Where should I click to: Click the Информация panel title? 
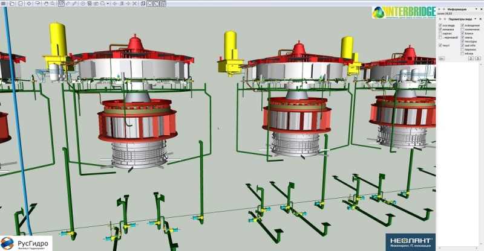pyautogui.click(x=457, y=10)
